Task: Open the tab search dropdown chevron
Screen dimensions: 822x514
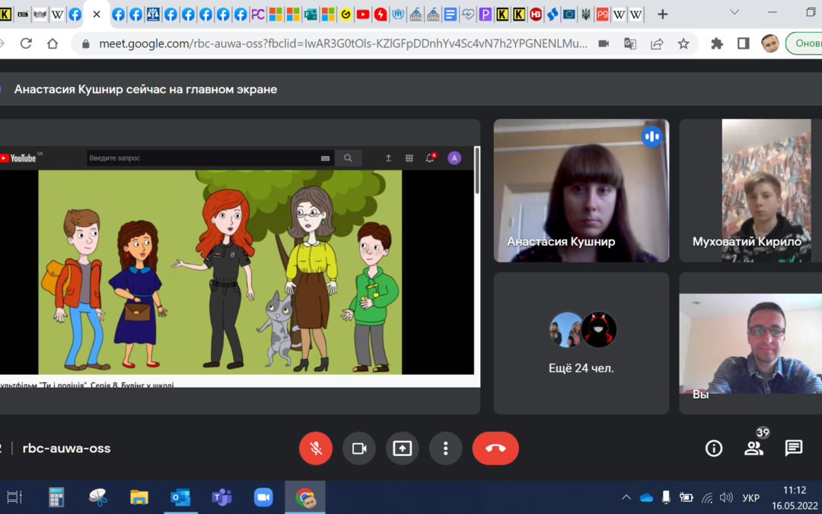Action: pyautogui.click(x=734, y=12)
